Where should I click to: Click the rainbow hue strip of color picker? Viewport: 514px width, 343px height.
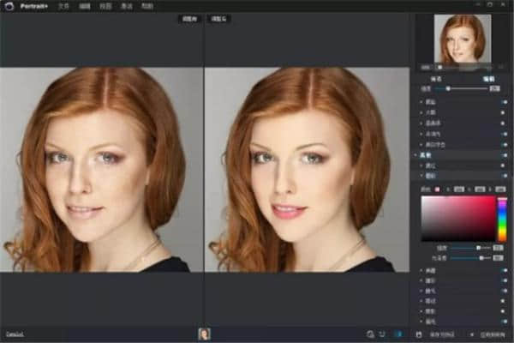(x=503, y=218)
